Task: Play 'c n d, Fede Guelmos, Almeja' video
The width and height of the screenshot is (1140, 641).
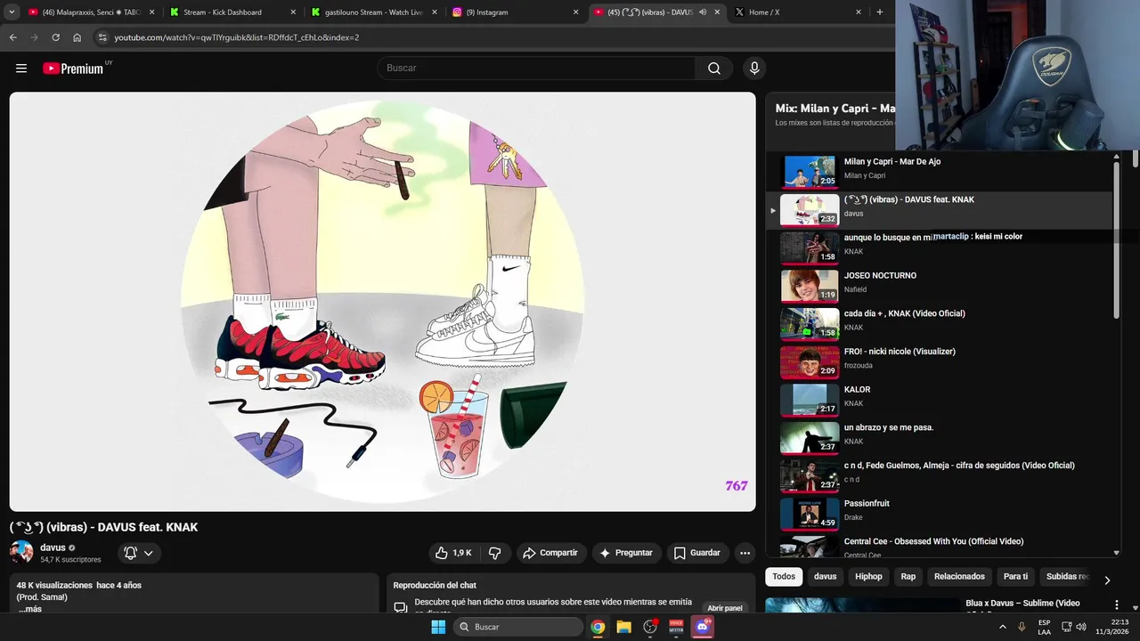Action: 939,476
